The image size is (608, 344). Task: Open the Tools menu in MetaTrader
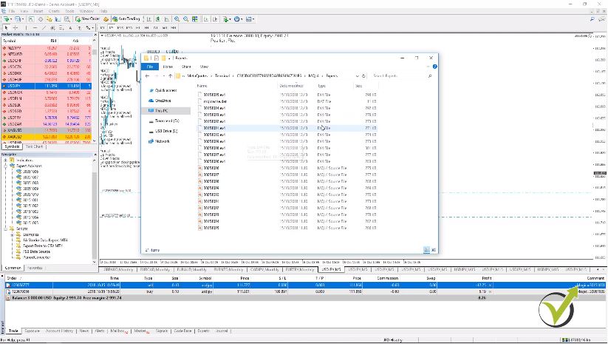point(69,11)
